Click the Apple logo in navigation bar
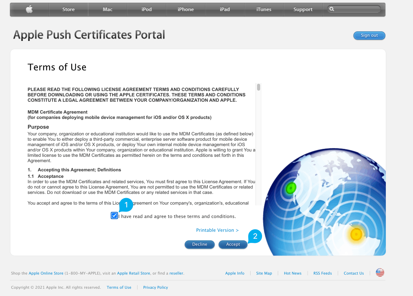The height and width of the screenshot is (296, 413). pos(29,10)
